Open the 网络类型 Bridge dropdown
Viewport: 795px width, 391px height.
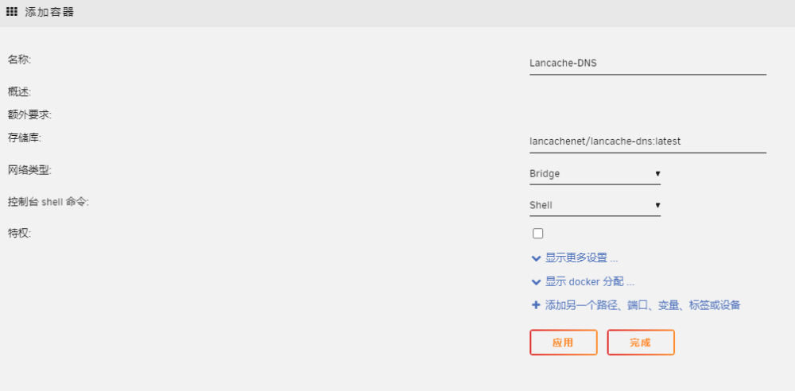[x=595, y=174]
